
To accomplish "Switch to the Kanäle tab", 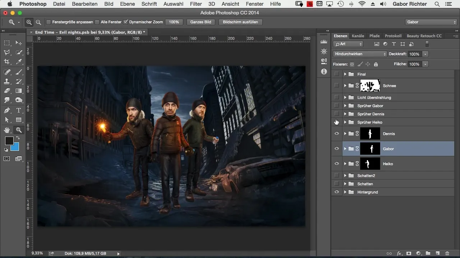I will 358,36.
